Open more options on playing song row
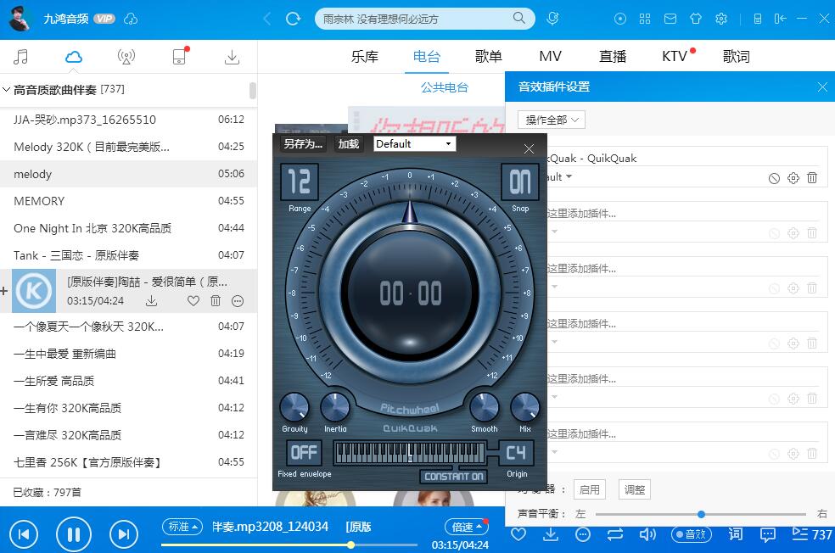Screen dimensions: 835x553 [x=238, y=301]
